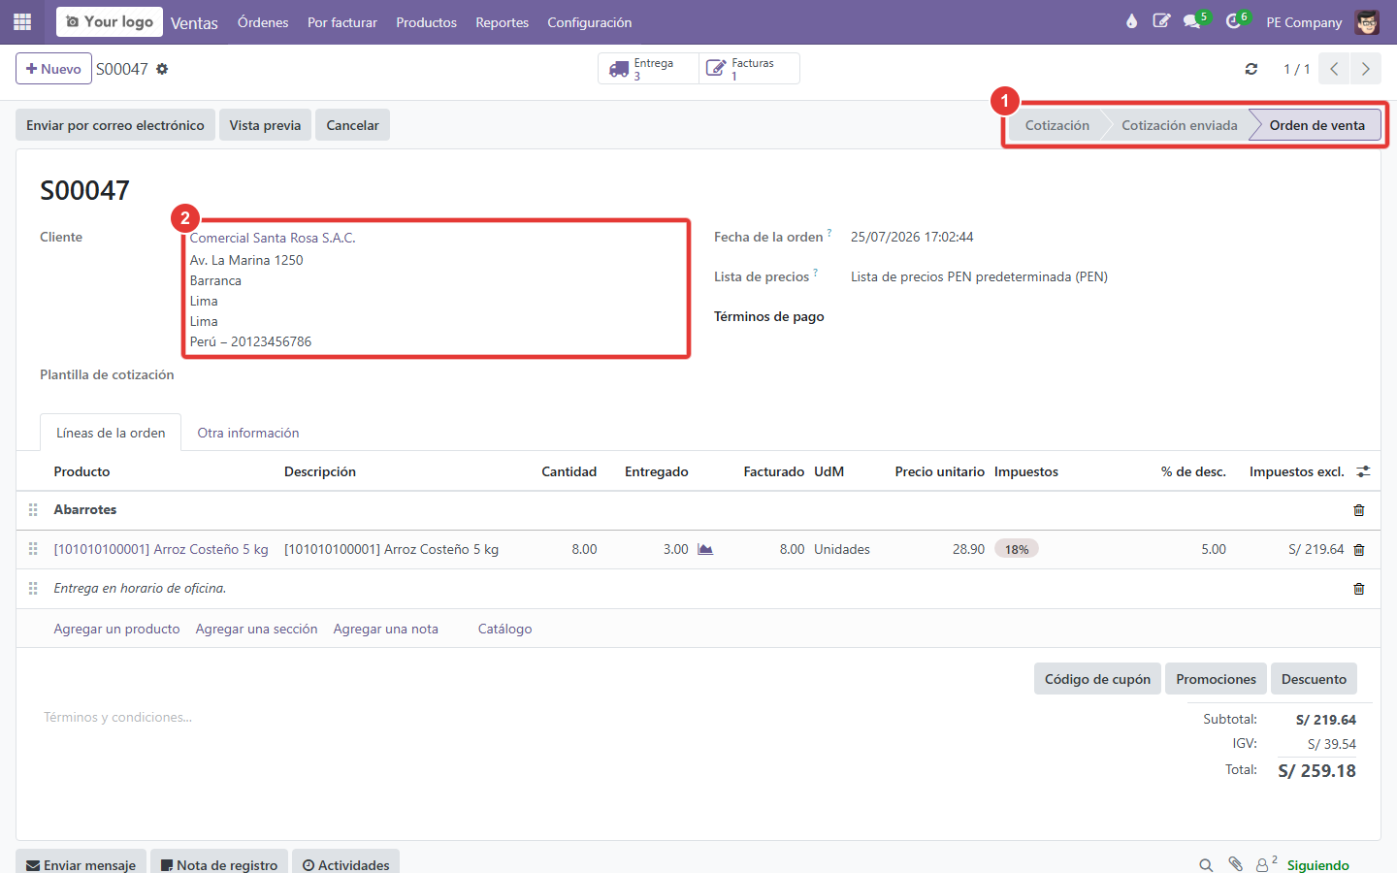Image resolution: width=1397 pixels, height=873 pixels.
Task: Open the Reportes menu
Action: pyautogui.click(x=502, y=22)
